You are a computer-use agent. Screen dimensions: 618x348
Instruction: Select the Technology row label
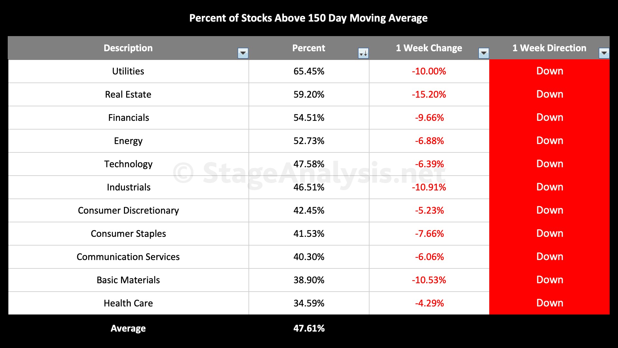click(x=128, y=164)
